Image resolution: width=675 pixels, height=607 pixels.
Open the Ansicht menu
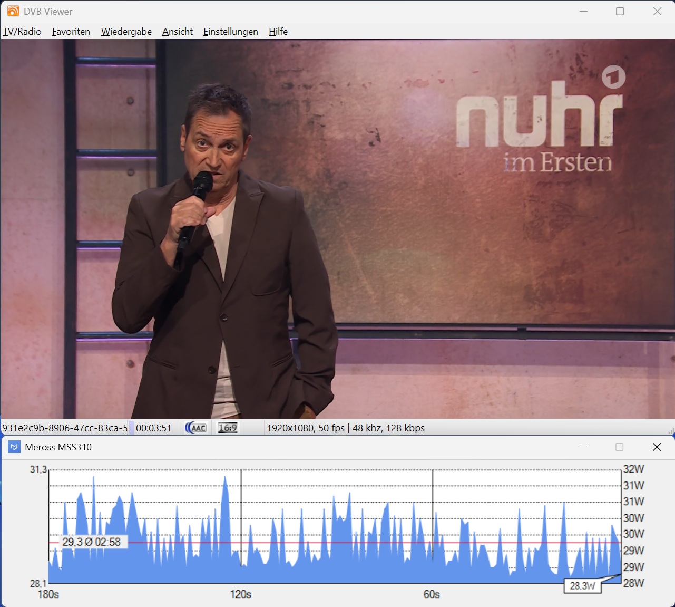178,32
